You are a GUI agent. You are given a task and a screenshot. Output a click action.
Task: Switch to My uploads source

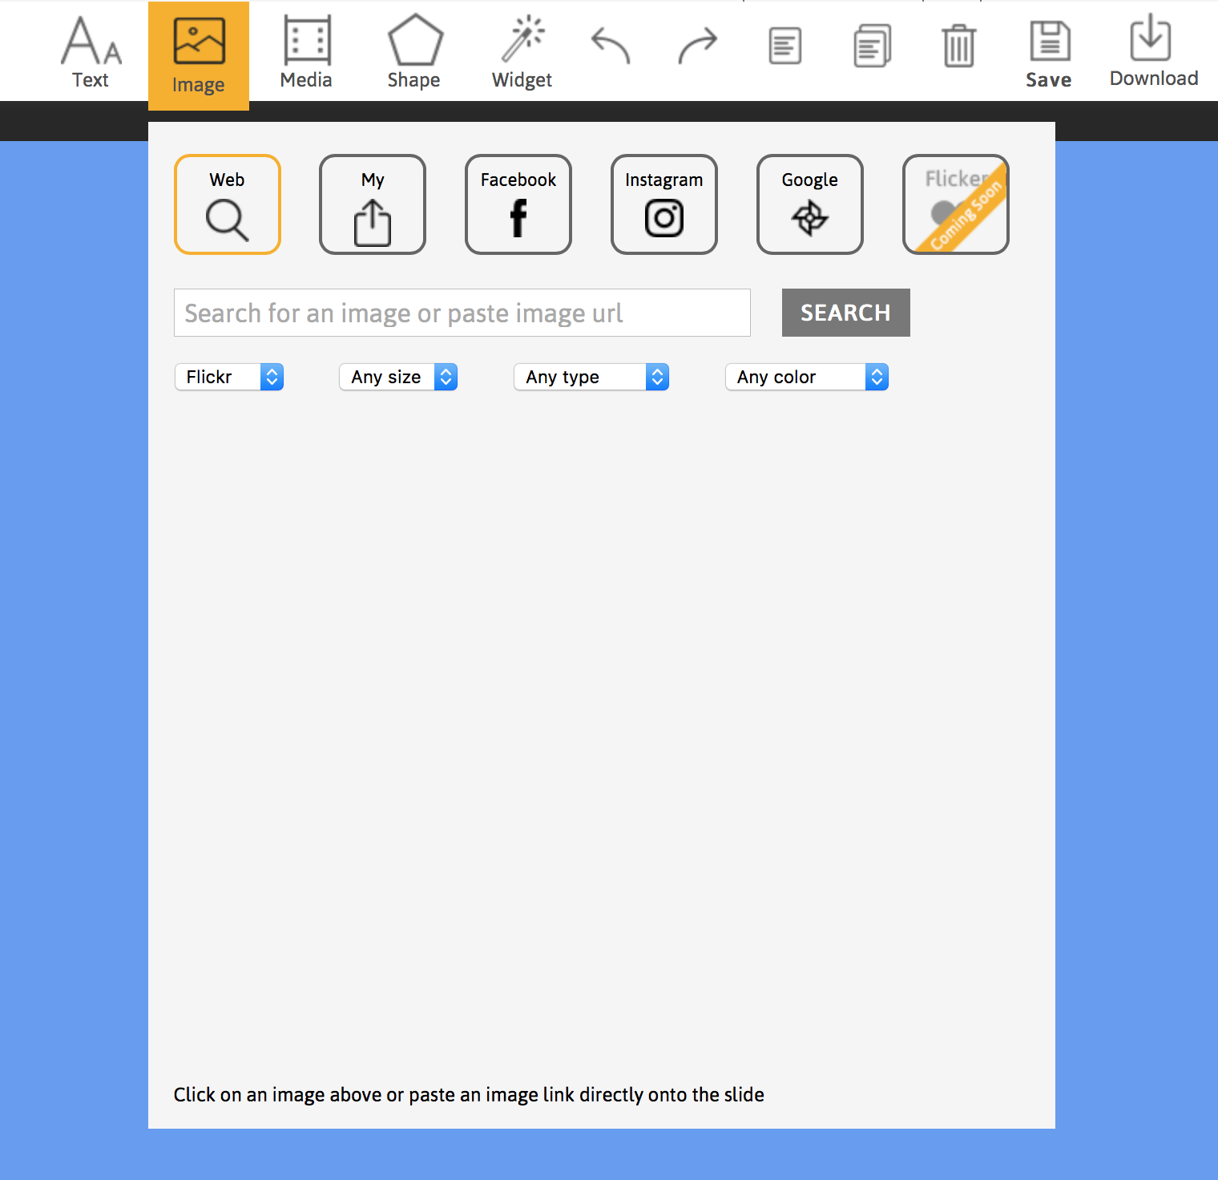(x=372, y=204)
